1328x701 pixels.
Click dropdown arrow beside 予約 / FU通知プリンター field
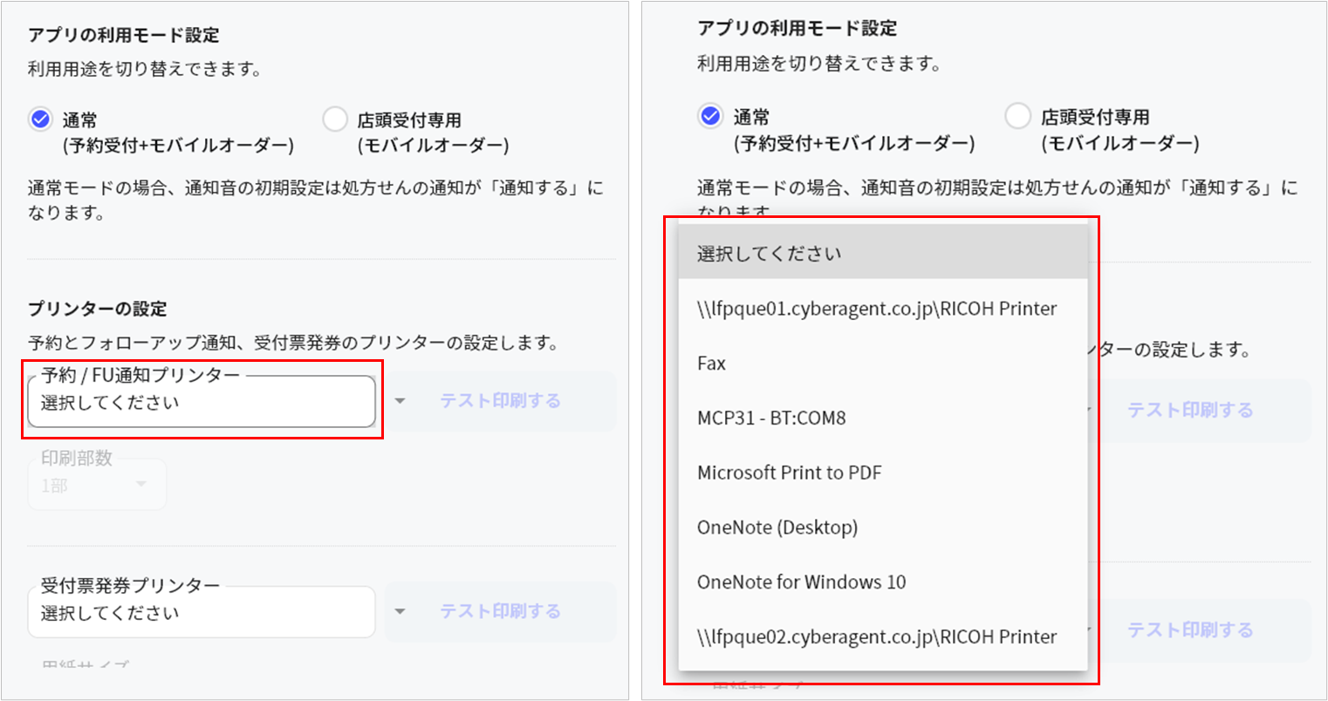400,401
